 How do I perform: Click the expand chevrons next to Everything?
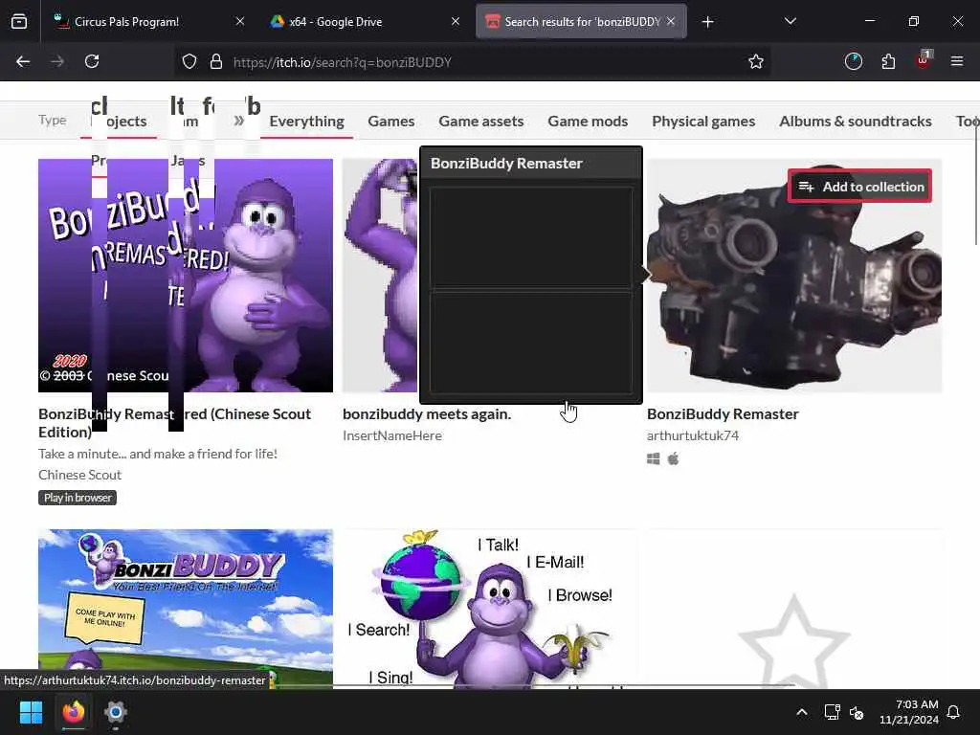click(x=238, y=120)
